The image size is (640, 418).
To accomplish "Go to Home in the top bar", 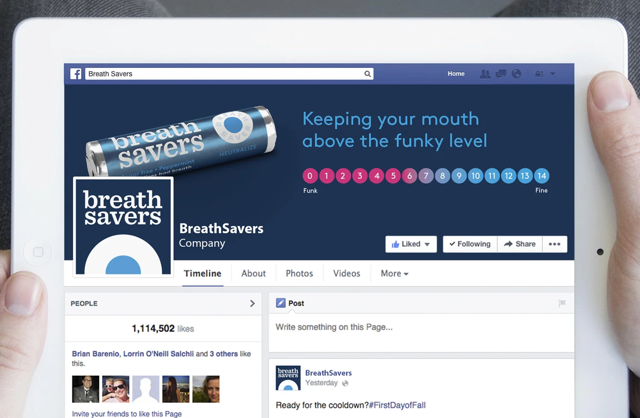I will (456, 74).
